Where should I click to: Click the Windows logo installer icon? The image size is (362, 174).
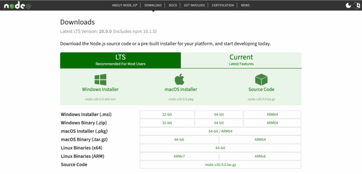click(x=100, y=79)
